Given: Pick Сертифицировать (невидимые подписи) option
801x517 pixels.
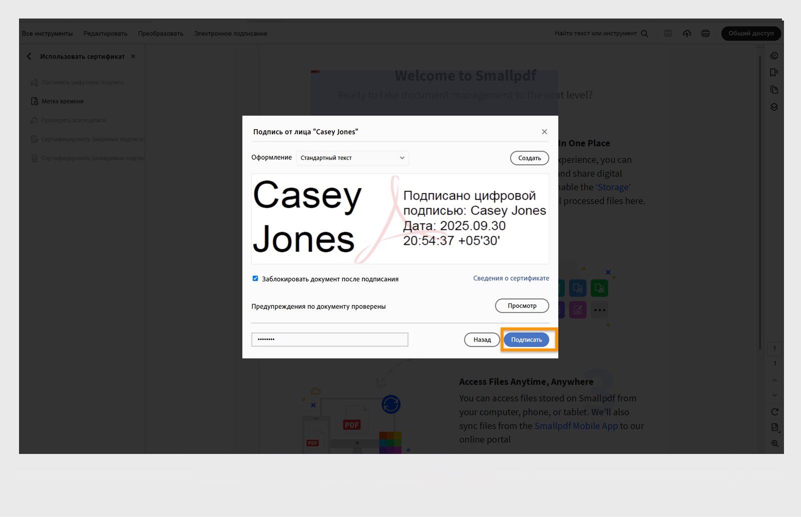Looking at the screenshot, I should pyautogui.click(x=88, y=158).
